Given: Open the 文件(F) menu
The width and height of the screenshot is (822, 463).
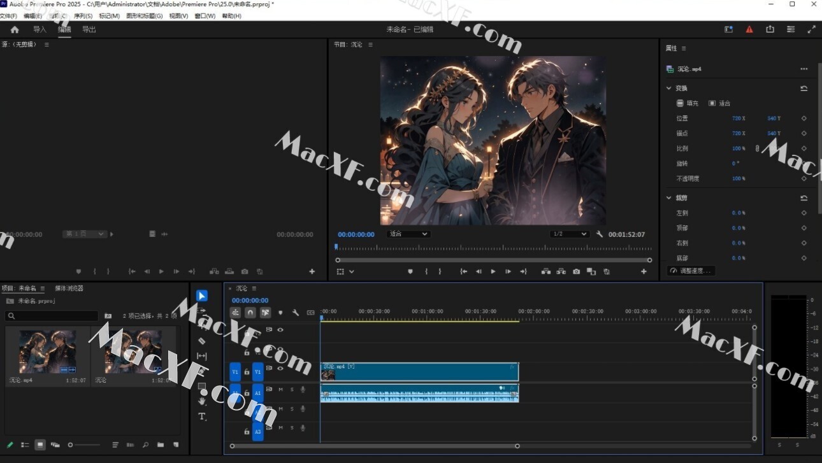Looking at the screenshot, I should [8, 16].
